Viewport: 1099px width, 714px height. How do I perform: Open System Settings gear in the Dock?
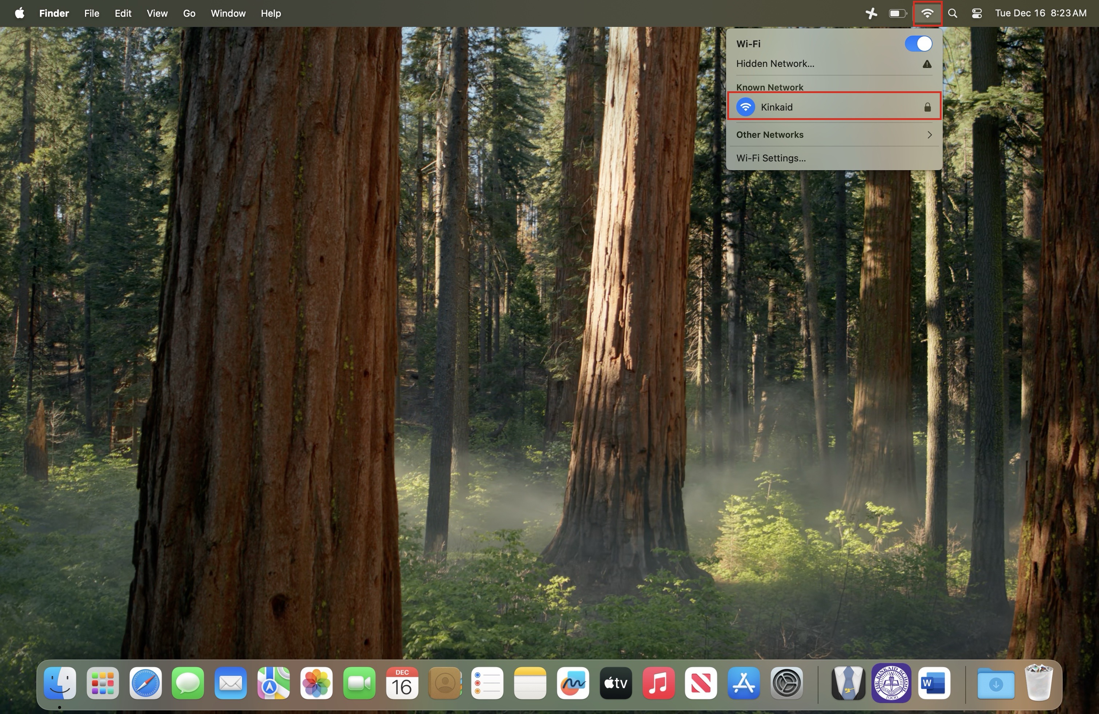click(x=786, y=683)
